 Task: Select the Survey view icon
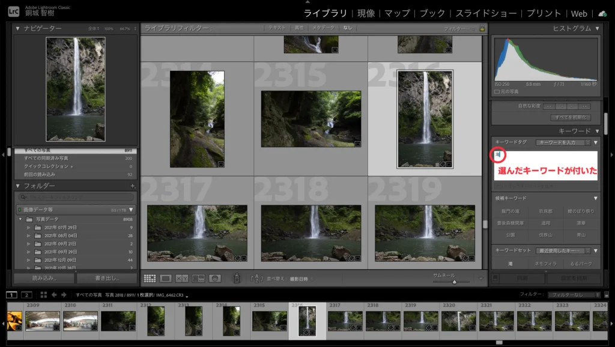[x=198, y=278]
